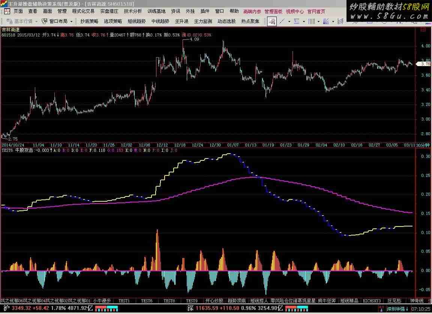Click the 视频中心 link

point(295,12)
